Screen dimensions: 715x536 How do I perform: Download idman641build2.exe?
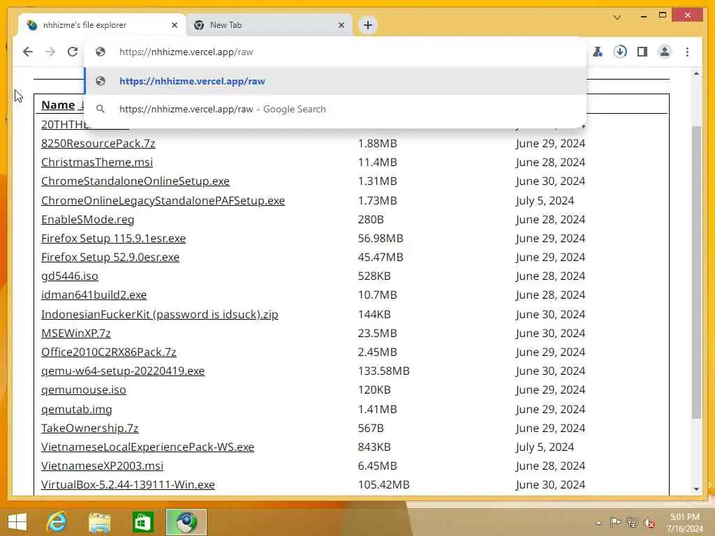pyautogui.click(x=94, y=295)
